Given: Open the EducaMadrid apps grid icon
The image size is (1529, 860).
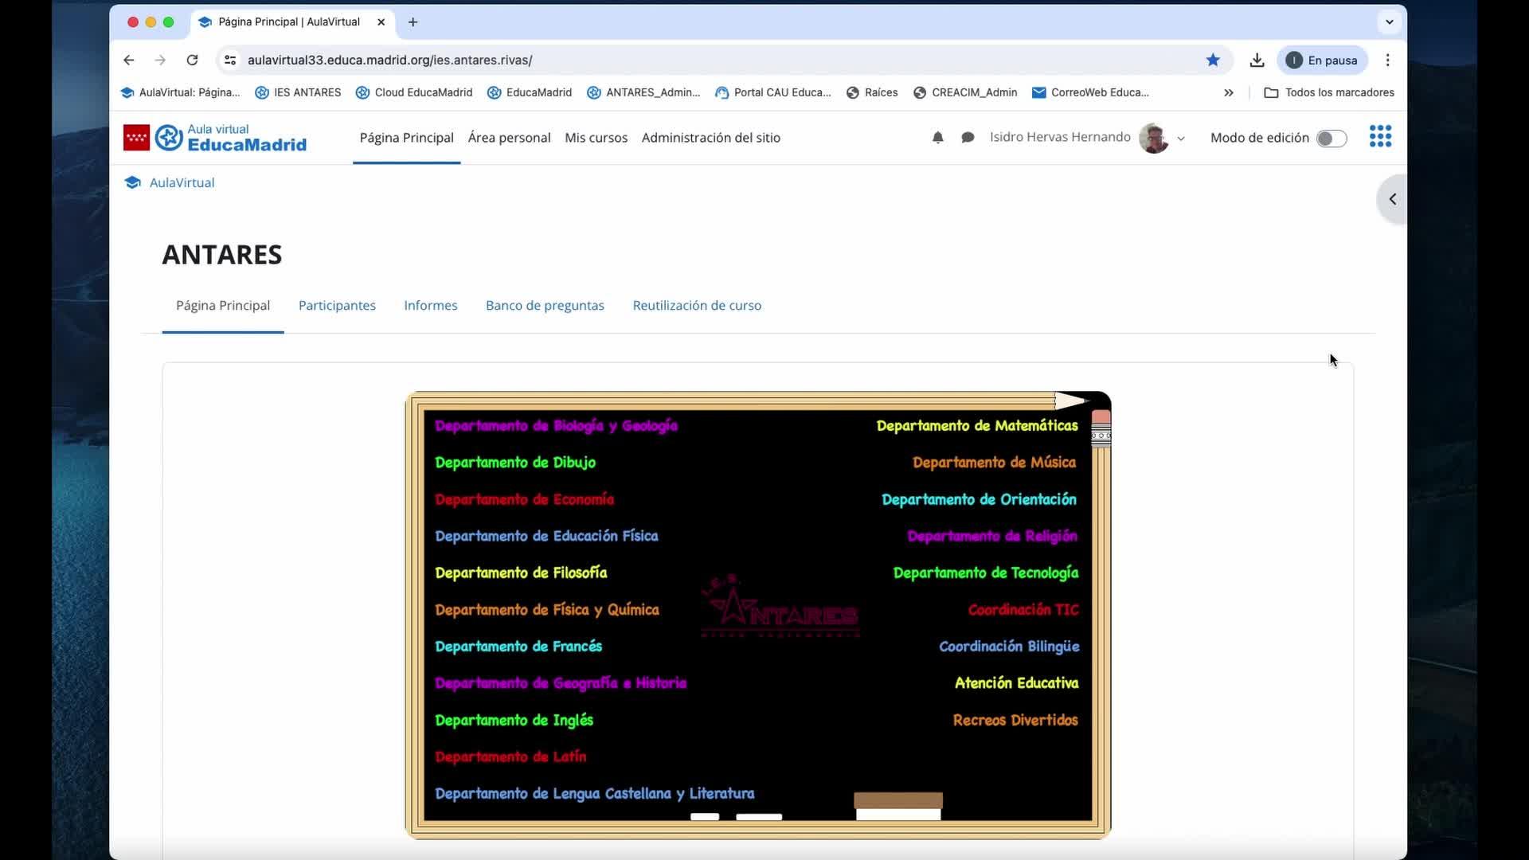Looking at the screenshot, I should [1380, 137].
